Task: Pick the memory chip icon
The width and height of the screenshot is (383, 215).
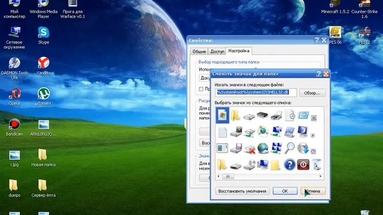Action: pos(262,115)
